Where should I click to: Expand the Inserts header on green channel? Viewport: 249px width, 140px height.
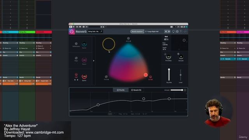point(27,55)
